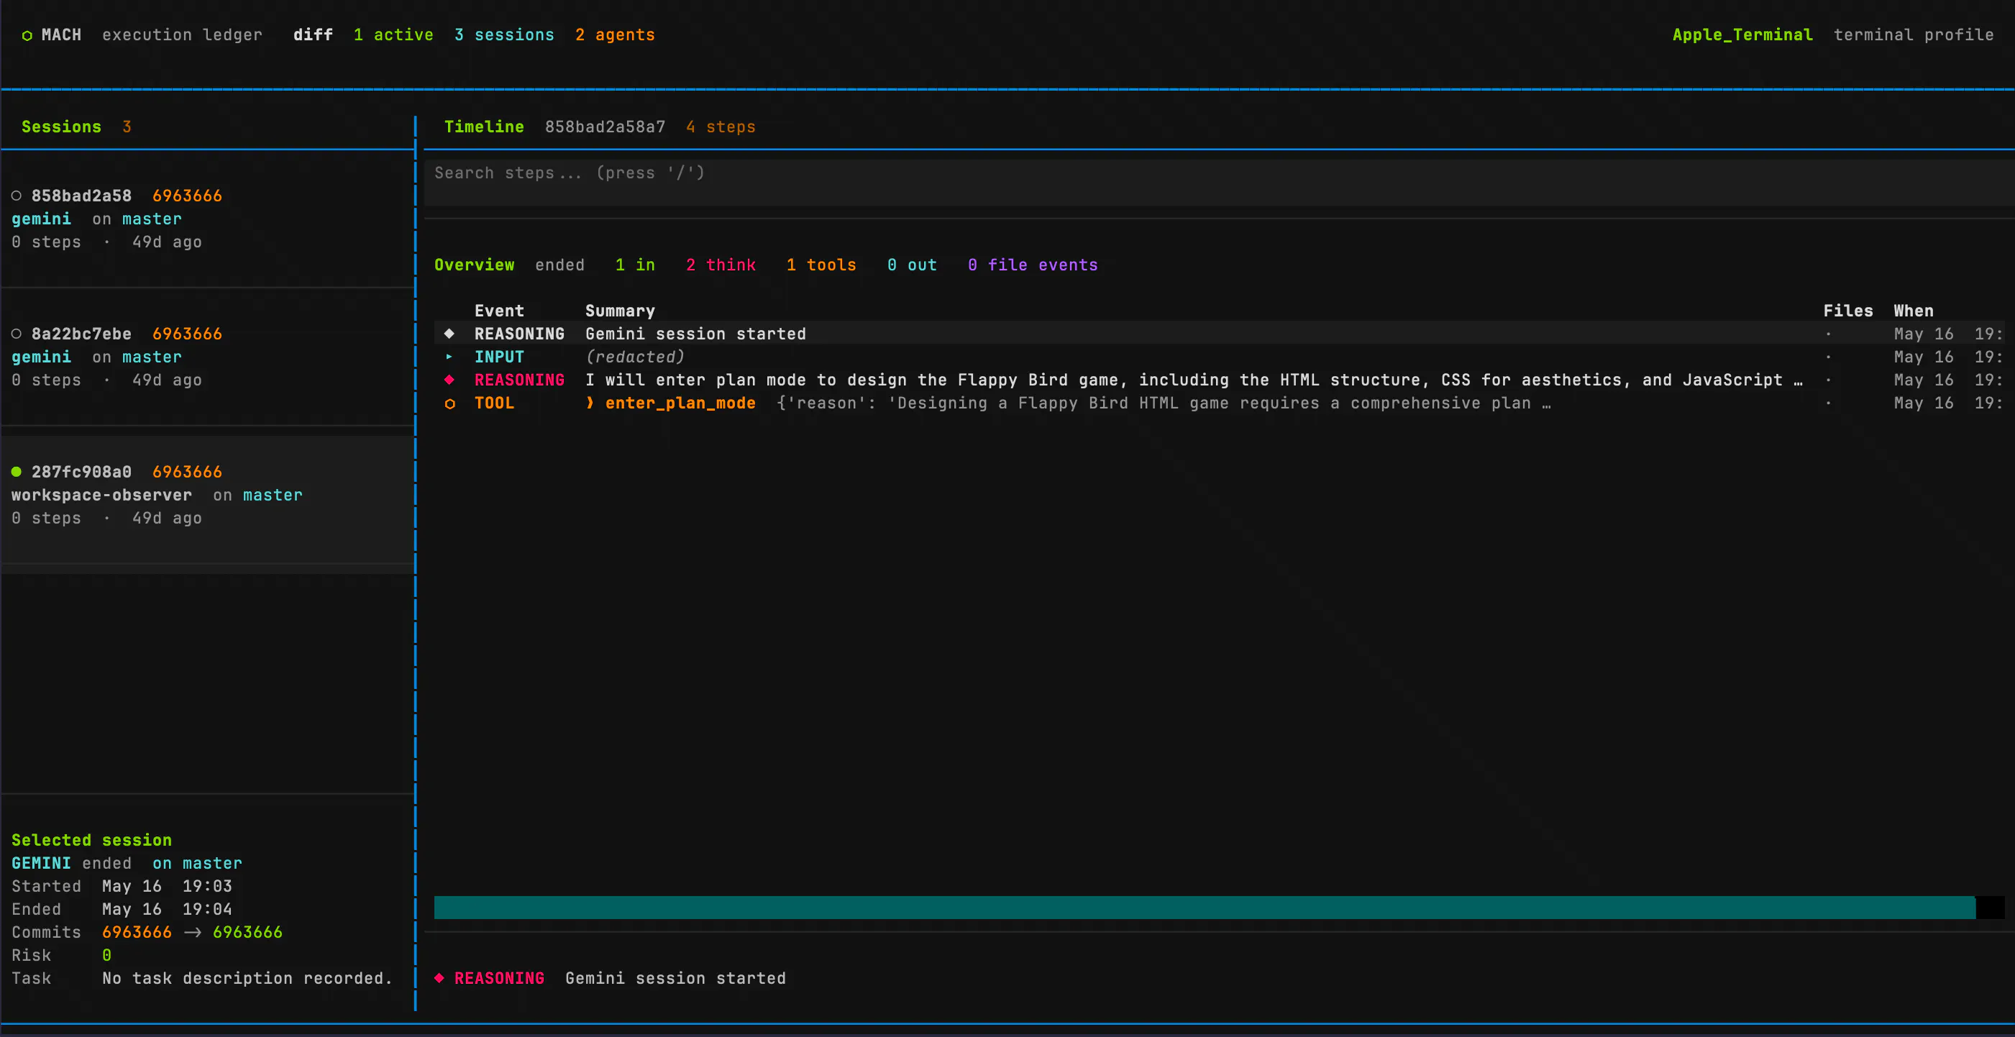Image resolution: width=2015 pixels, height=1037 pixels.
Task: Click the red diamond REASONING event icon
Action: tap(449, 380)
